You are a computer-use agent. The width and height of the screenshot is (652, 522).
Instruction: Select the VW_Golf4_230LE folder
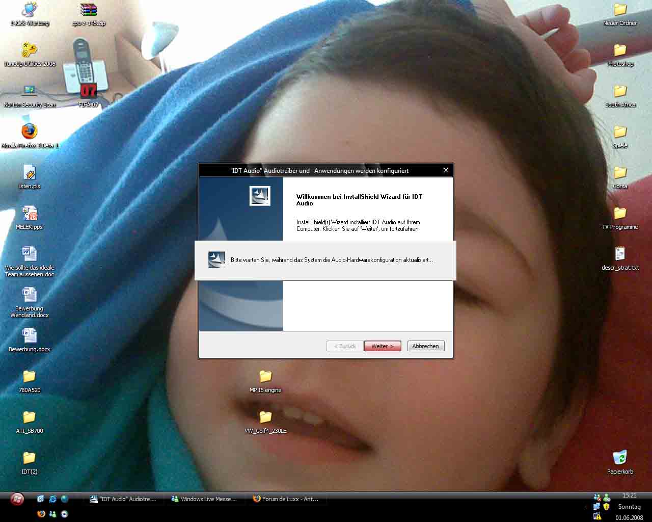coord(265,422)
